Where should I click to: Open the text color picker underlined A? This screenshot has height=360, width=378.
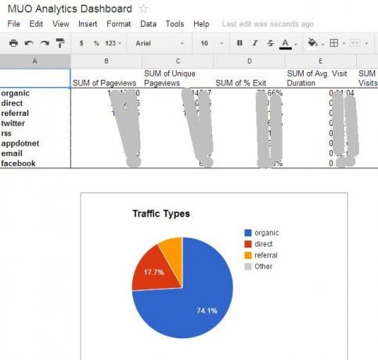288,44
